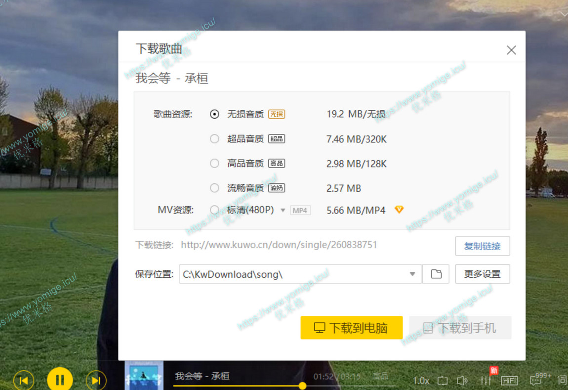Mute the player volume

pyautogui.click(x=462, y=380)
